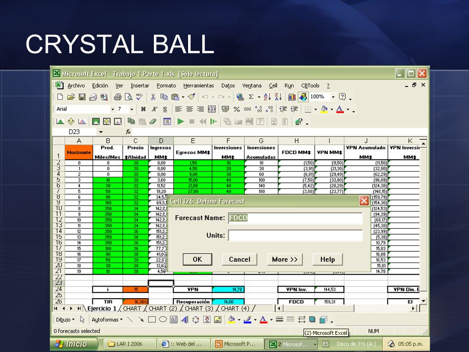Click the Increase Decimal icon
The image size is (469, 352).
point(258,109)
